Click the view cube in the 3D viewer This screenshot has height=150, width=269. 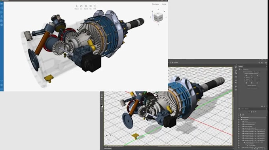coord(158,17)
